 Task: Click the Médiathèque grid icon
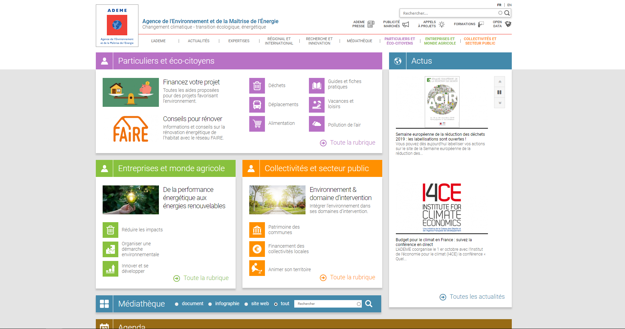tap(104, 304)
